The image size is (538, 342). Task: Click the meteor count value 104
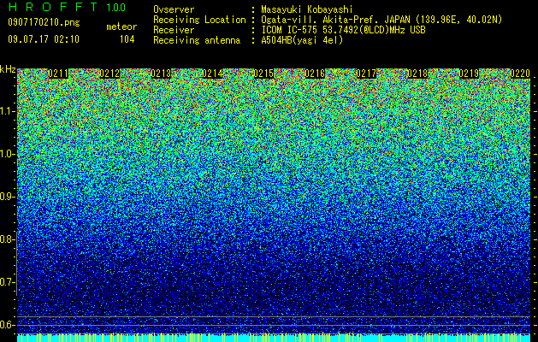click(x=127, y=39)
